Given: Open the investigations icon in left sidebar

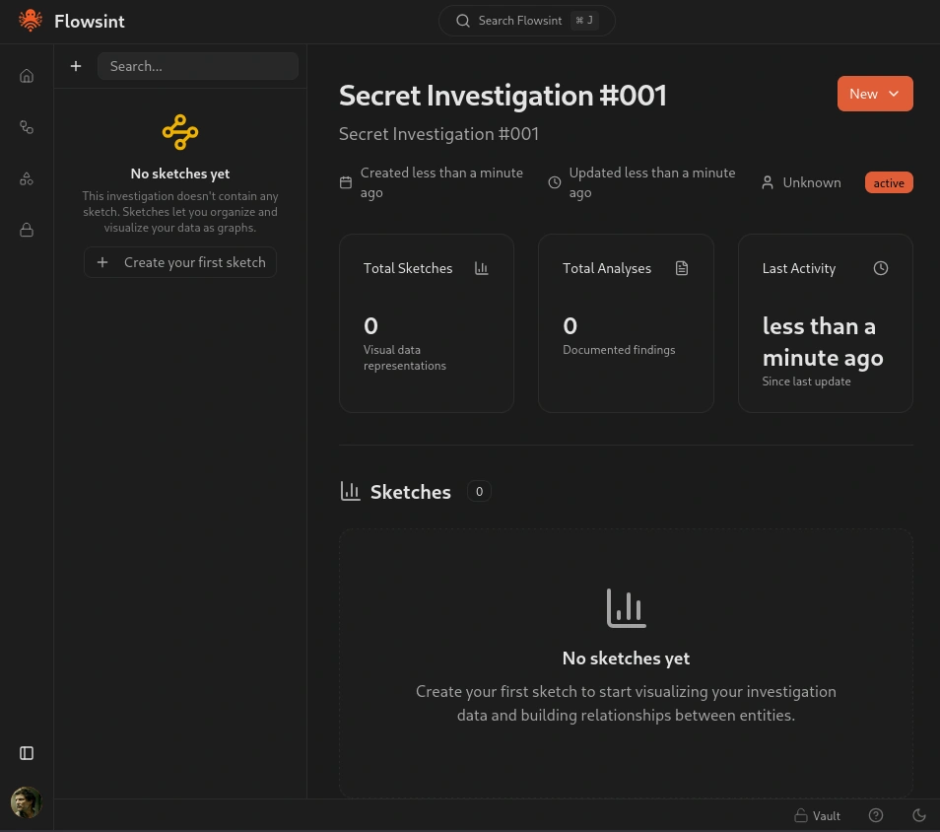Looking at the screenshot, I should (27, 127).
